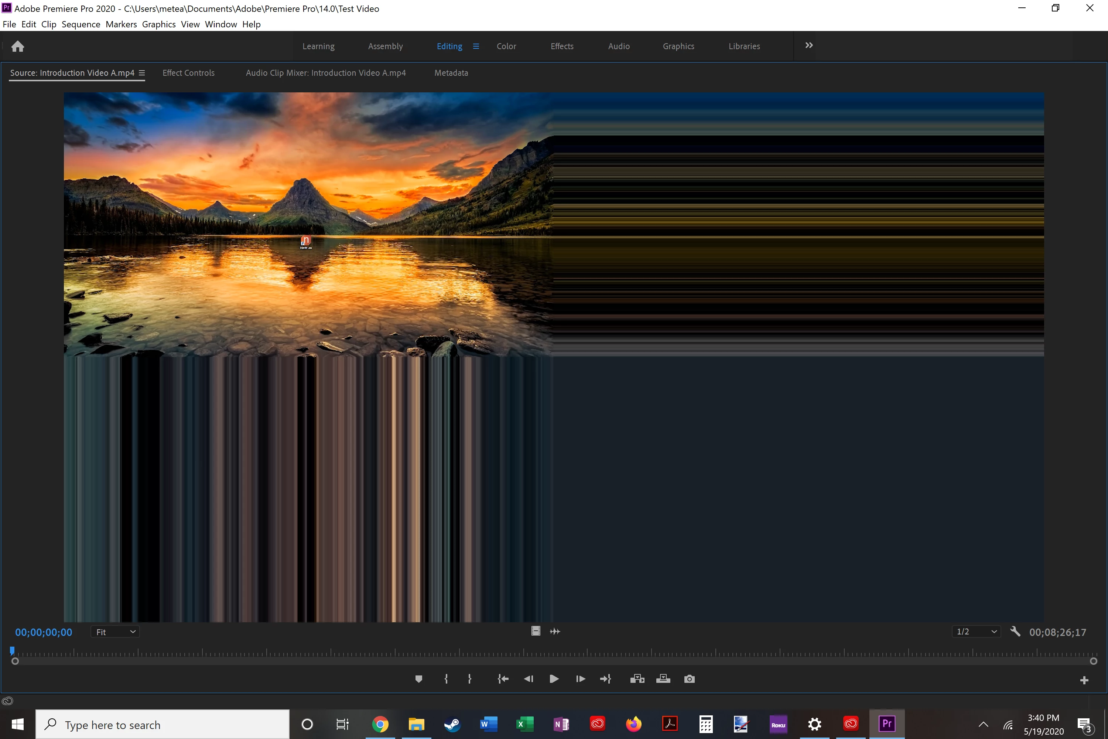Switch to the Effect Controls tab
The width and height of the screenshot is (1108, 739).
pyautogui.click(x=188, y=73)
